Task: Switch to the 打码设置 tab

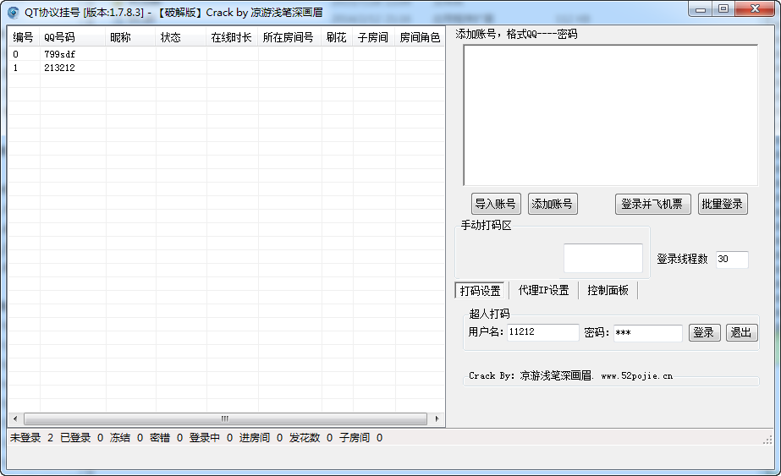Action: tap(480, 290)
